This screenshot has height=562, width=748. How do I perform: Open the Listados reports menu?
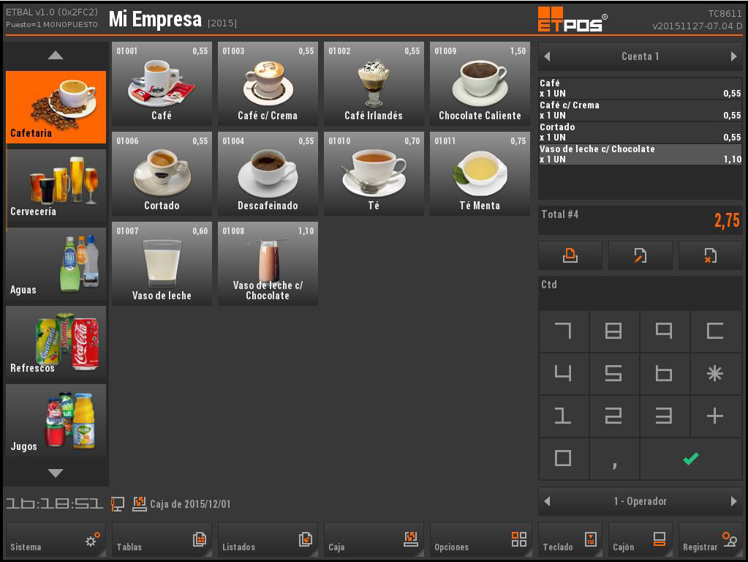pos(268,540)
